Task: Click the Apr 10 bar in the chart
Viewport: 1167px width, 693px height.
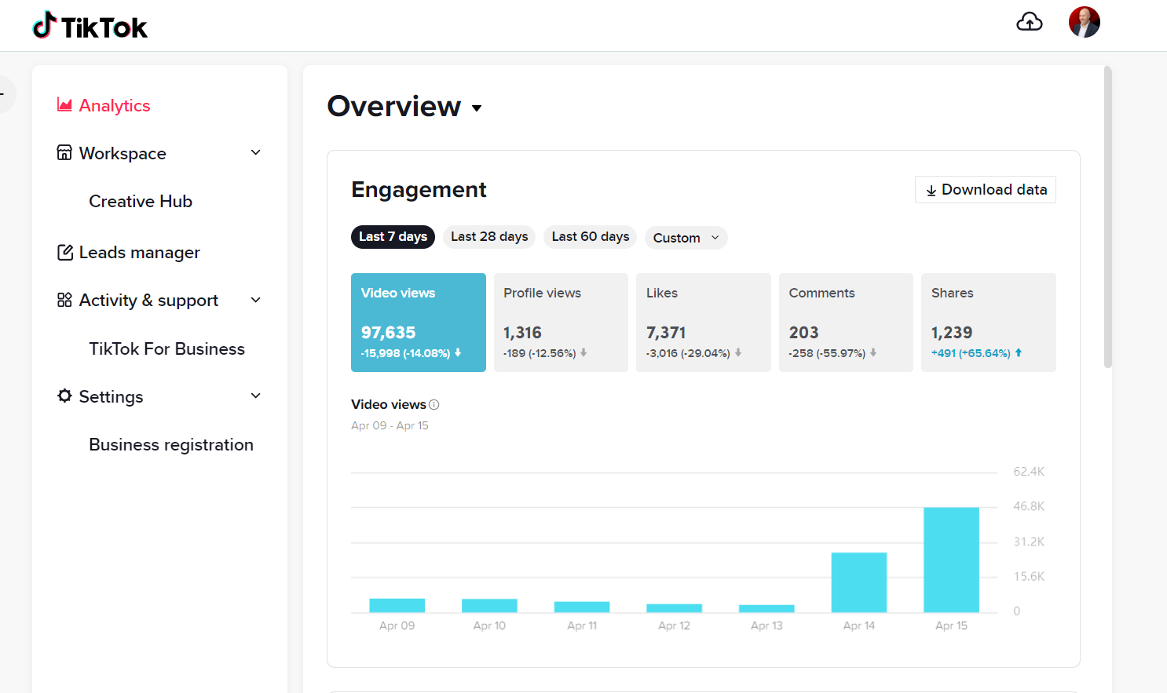Action: (x=489, y=605)
